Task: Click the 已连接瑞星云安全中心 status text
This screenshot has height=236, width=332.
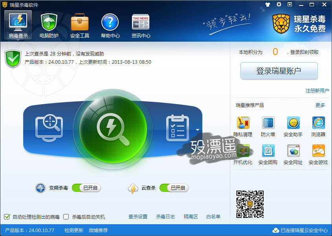Action: [x=304, y=230]
